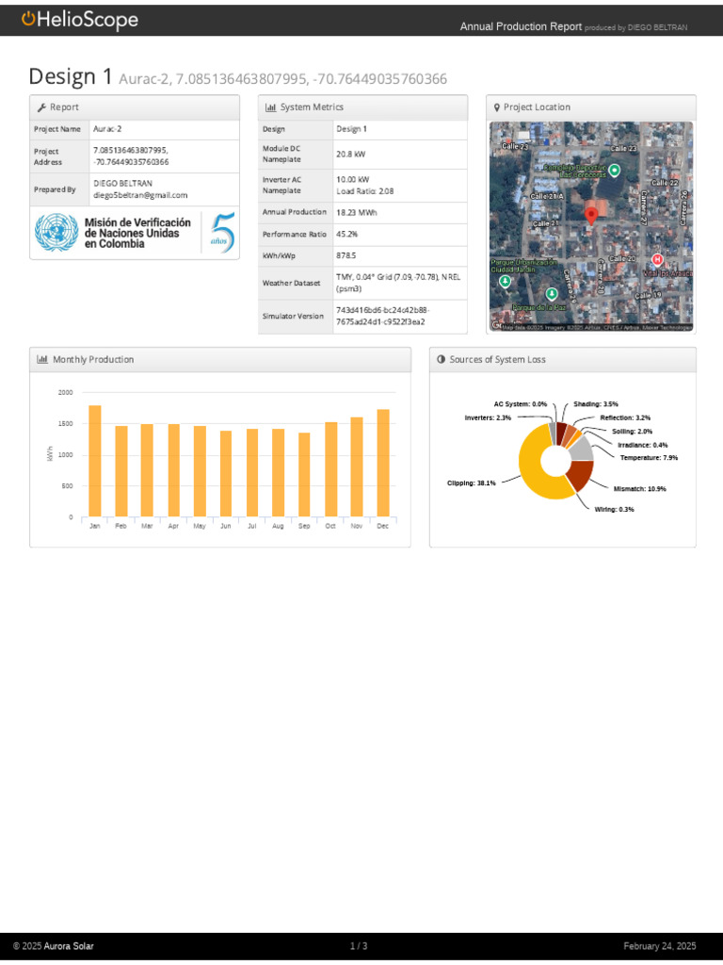This screenshot has height=965, width=723.
Task: Click the green Parque de la Paz marker
Action: click(x=552, y=294)
